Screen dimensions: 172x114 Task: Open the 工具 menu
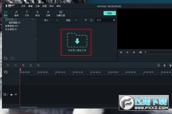(37, 6)
